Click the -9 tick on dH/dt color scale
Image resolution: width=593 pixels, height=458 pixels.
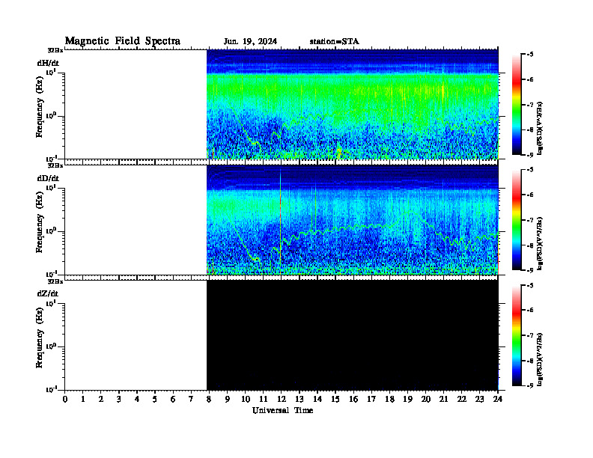(530, 155)
